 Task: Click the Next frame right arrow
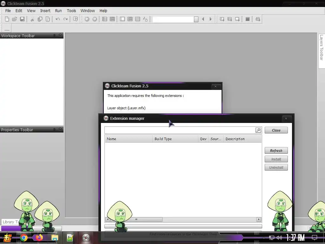[x=211, y=19]
